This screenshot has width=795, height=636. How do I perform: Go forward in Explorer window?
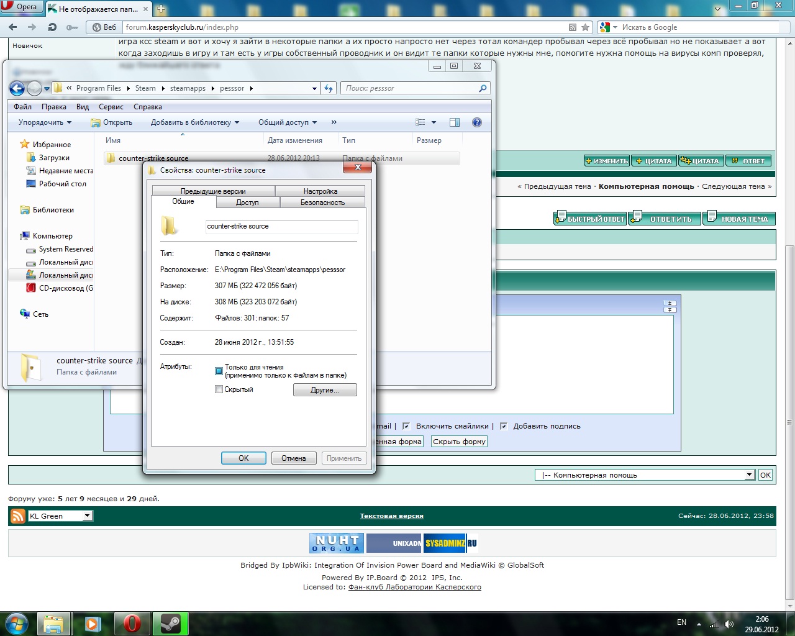pyautogui.click(x=34, y=88)
